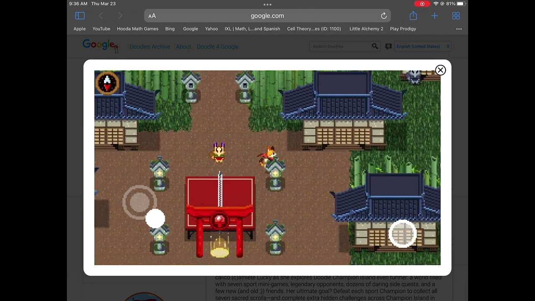Open the Safari sidebar panel
The width and height of the screenshot is (535, 301).
[x=80, y=16]
